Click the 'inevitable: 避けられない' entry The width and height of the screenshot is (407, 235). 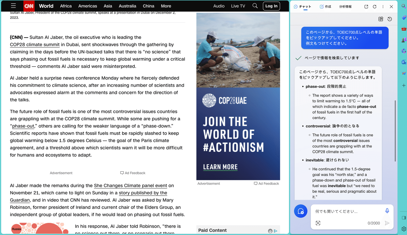click(327, 160)
